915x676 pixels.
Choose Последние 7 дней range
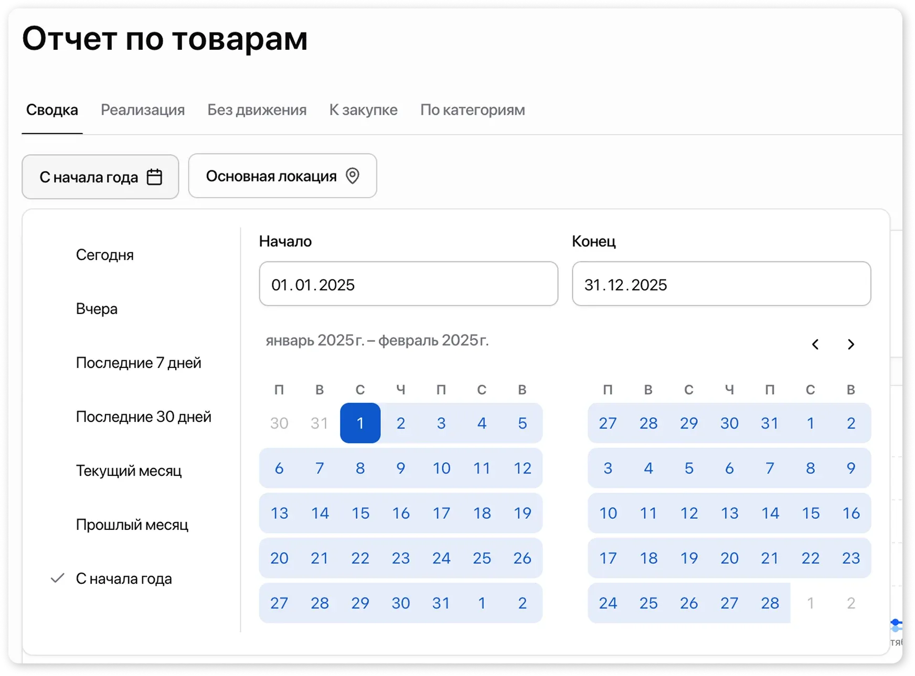[139, 363]
